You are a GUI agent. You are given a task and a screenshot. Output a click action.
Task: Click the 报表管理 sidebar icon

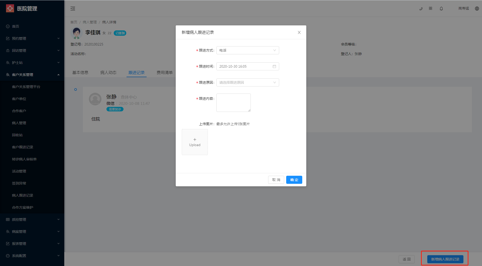coord(8,244)
